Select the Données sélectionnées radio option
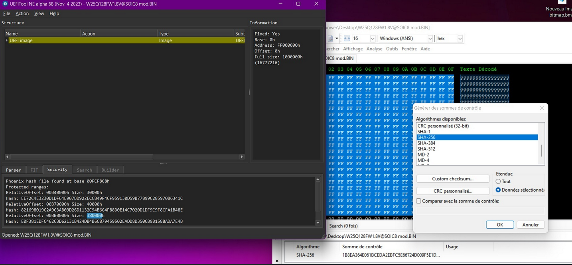Screen dimensions: 572x265 [x=498, y=190]
